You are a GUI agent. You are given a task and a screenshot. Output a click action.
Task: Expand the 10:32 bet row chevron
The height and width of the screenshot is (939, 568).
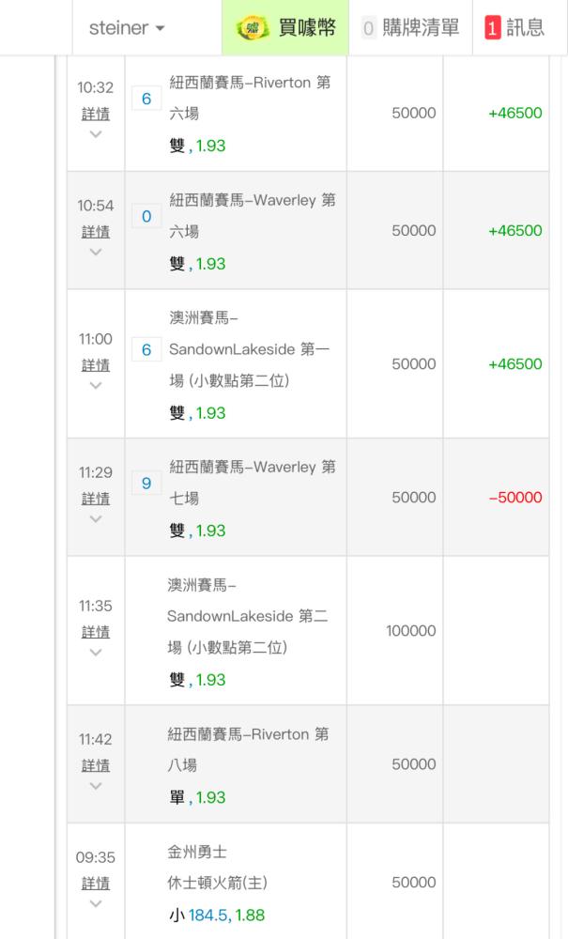96,134
